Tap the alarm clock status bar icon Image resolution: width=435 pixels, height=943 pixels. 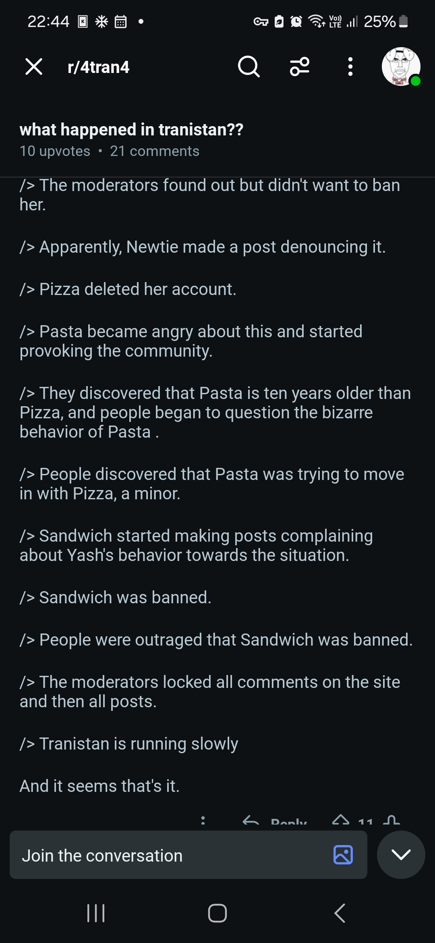(296, 21)
